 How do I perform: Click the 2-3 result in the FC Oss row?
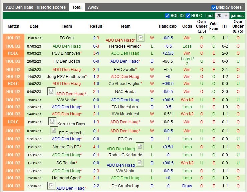(96, 38)
